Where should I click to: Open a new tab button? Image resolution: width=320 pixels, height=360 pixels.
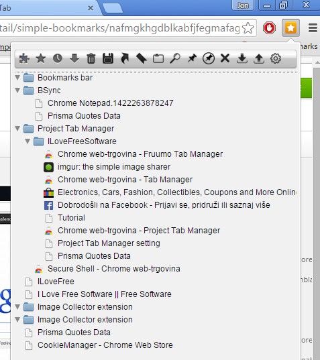(x=112, y=9)
